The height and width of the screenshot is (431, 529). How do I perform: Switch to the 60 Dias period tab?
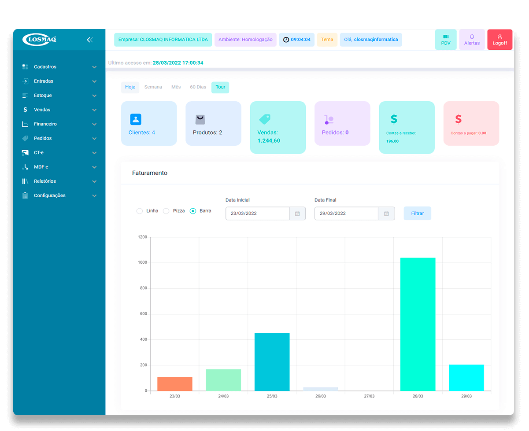(198, 87)
